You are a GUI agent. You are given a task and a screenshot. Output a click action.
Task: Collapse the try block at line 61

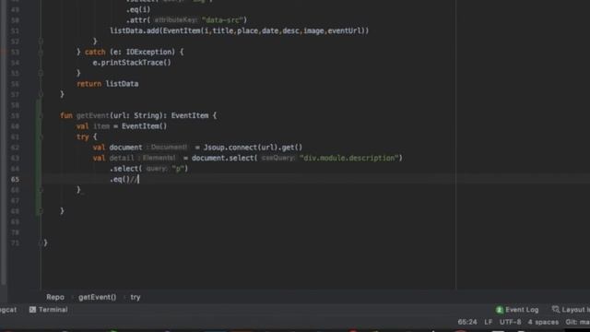41,137
